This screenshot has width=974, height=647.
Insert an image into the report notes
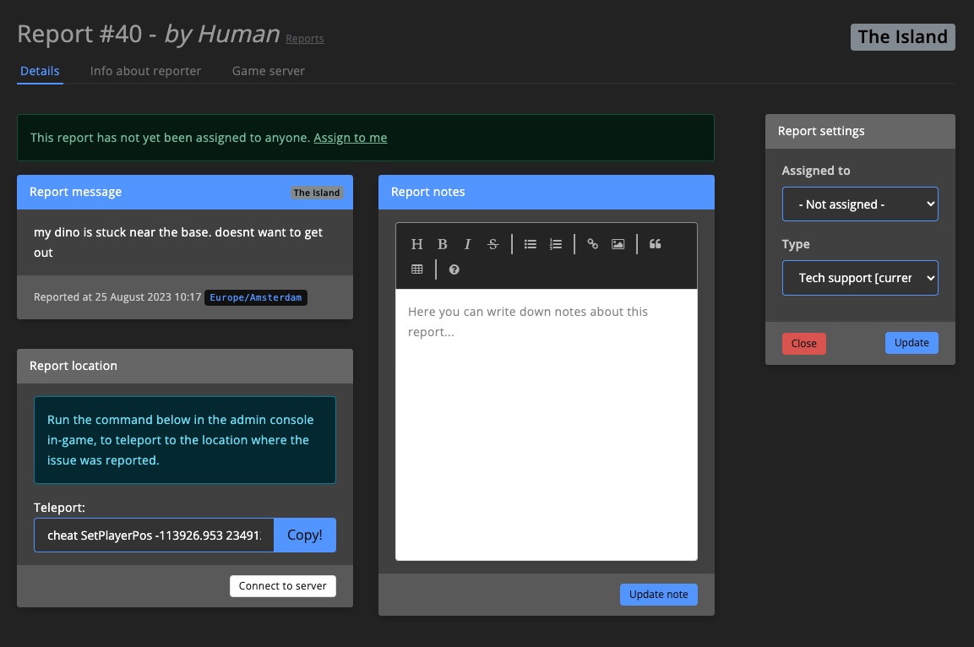tap(618, 244)
